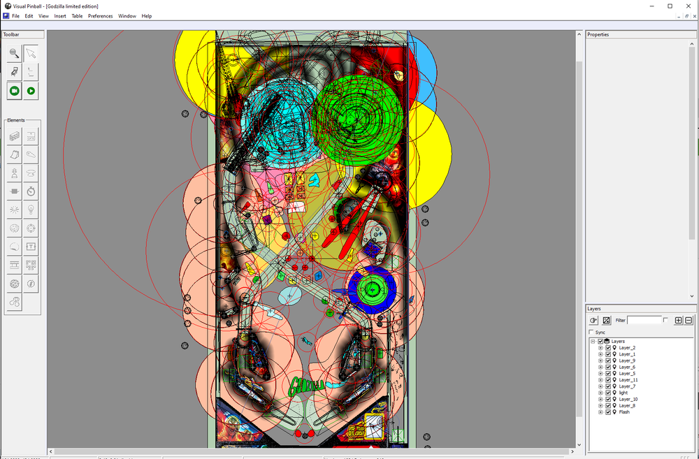Enable the Sync checkbox
The height and width of the screenshot is (459, 699).
(x=591, y=332)
